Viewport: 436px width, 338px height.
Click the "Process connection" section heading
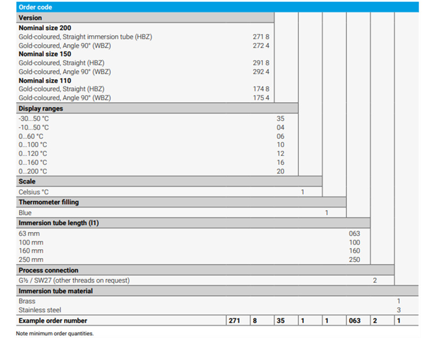49,270
